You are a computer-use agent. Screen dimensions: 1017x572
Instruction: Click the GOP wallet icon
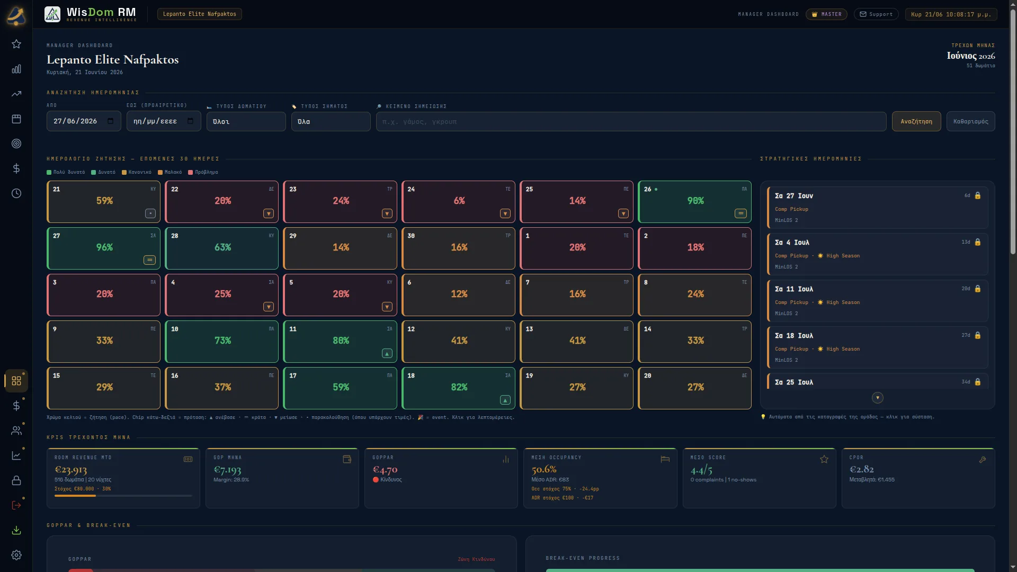click(x=347, y=459)
